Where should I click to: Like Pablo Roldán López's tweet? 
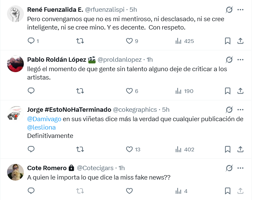click(129, 91)
